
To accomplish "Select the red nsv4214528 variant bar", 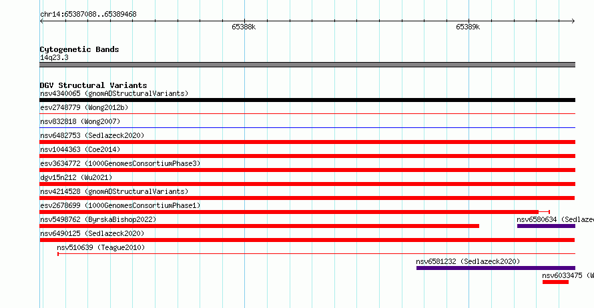I will pos(307,198).
